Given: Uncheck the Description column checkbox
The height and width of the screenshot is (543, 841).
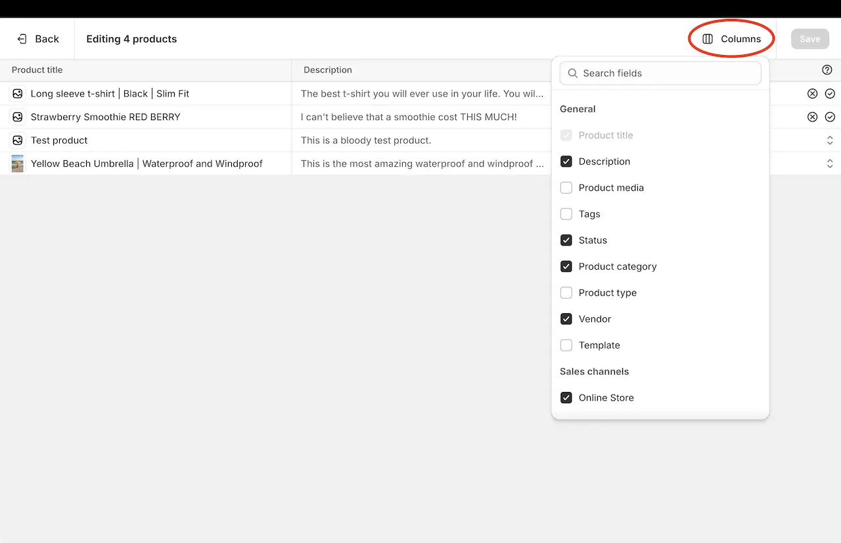Looking at the screenshot, I should [566, 162].
